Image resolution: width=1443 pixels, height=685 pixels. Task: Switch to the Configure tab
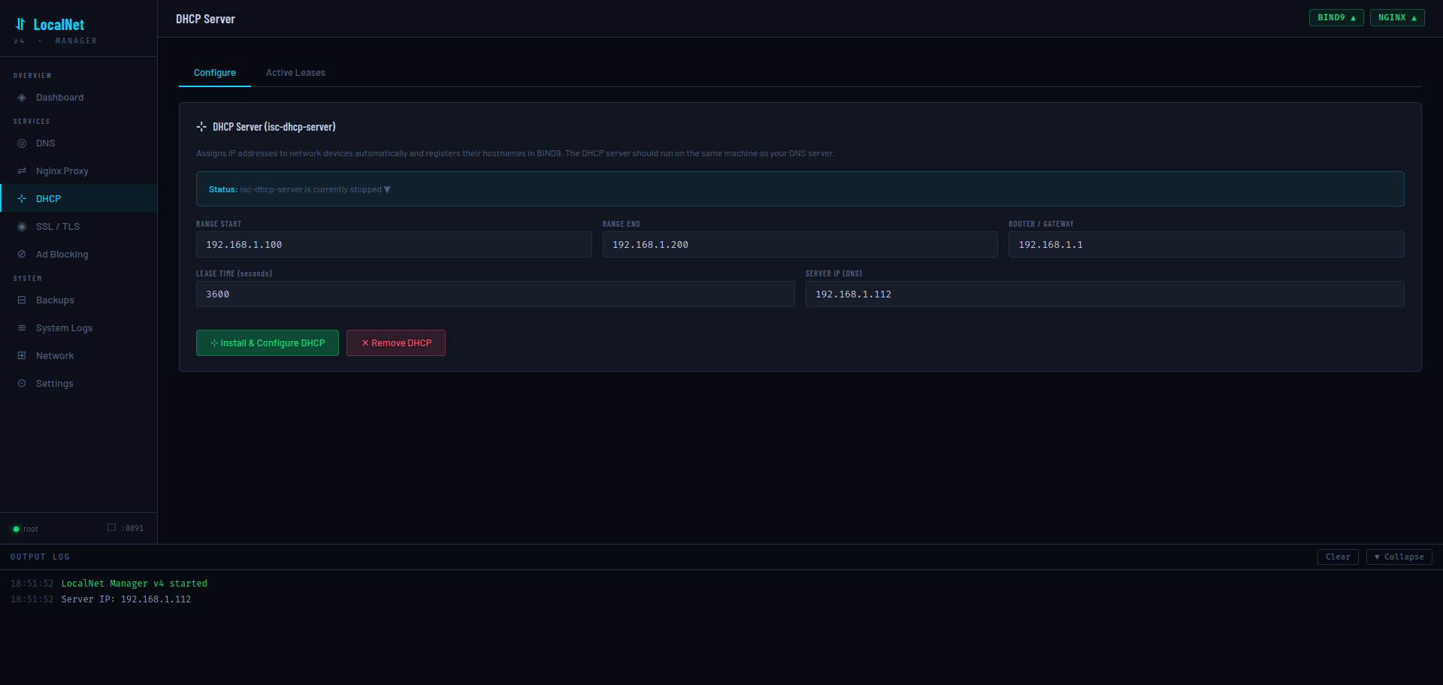pyautogui.click(x=215, y=73)
